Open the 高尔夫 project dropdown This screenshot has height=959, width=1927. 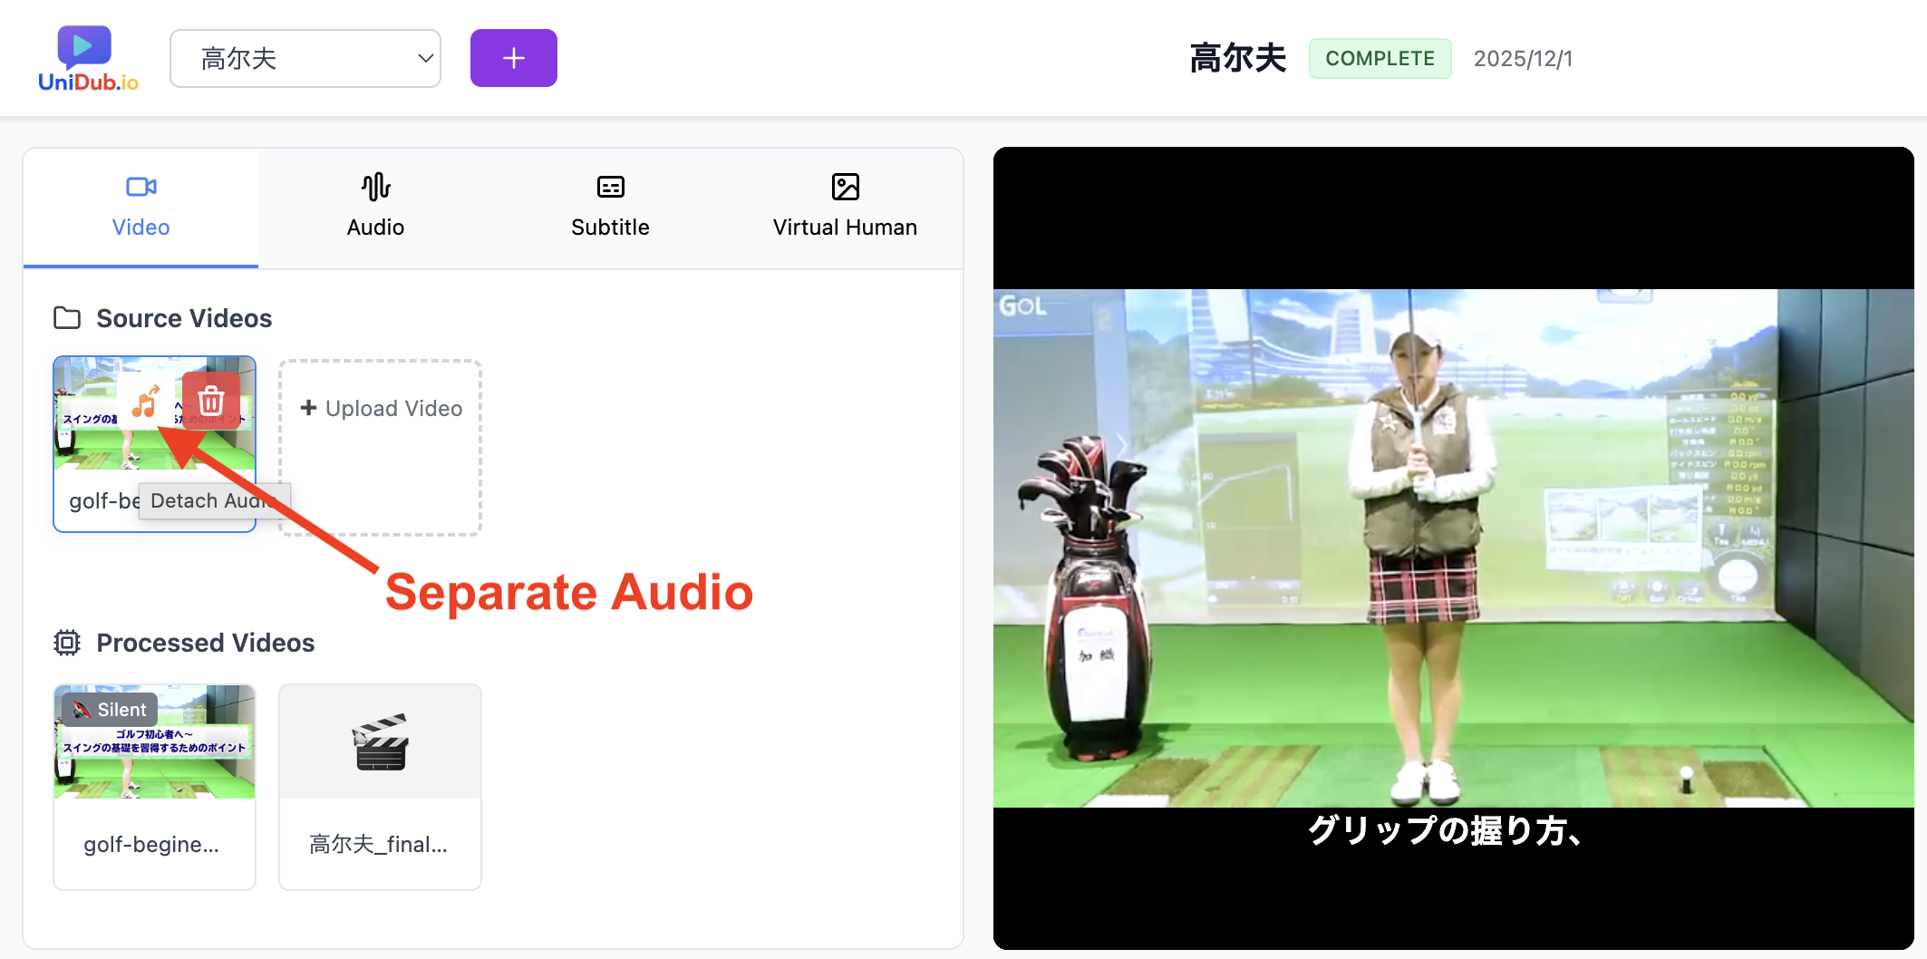coord(305,57)
